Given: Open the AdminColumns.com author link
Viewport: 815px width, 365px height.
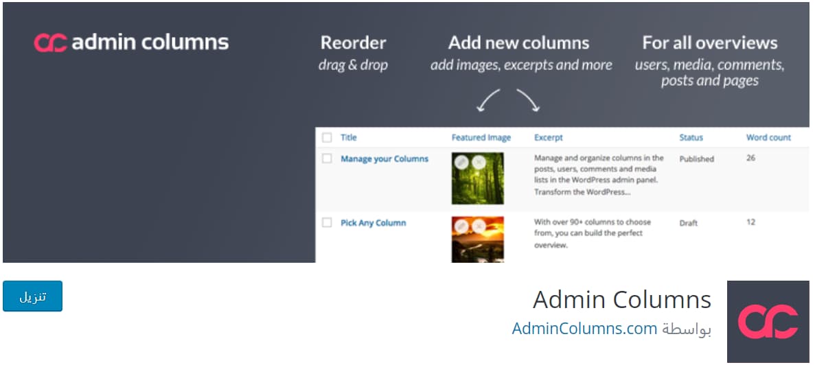Looking at the screenshot, I should (x=585, y=329).
